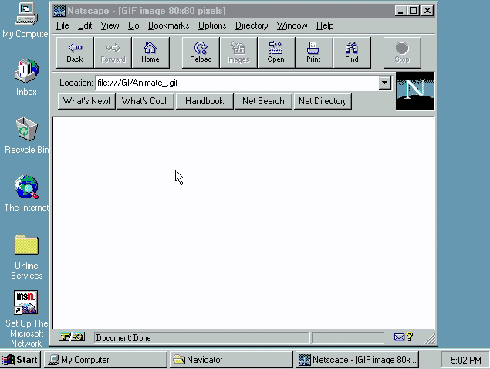Maximize the Netscape window
Screen dimensions: 490x369
click(x=413, y=11)
